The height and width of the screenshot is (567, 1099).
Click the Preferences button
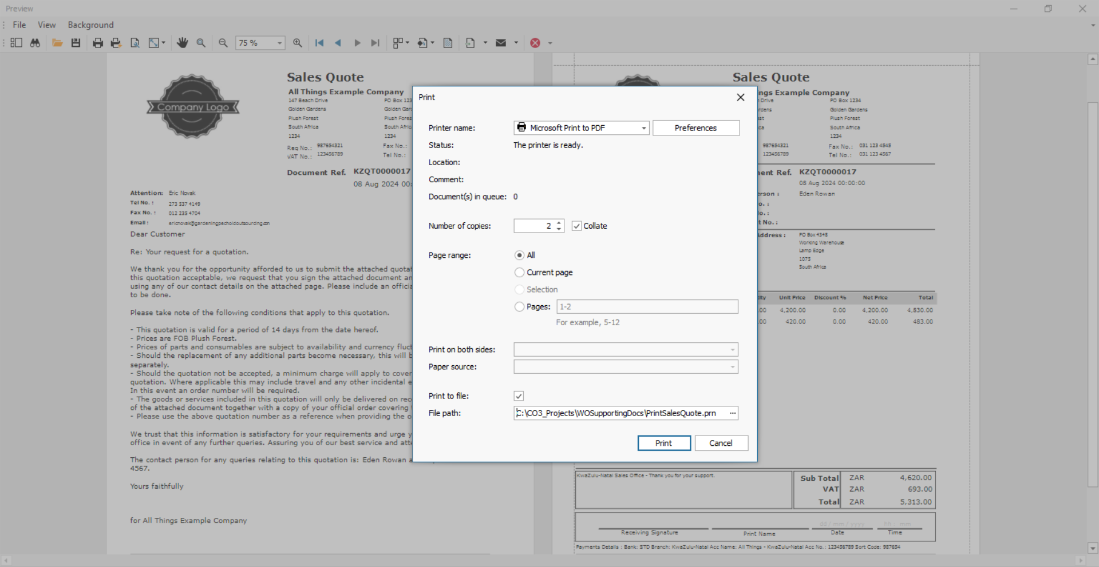pos(695,128)
